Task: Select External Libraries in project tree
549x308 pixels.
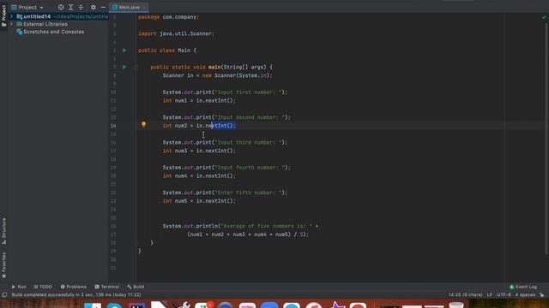Action: (45, 24)
